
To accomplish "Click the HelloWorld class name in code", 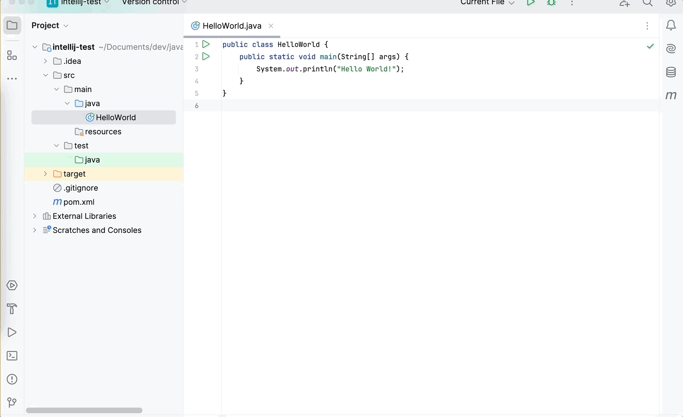I will point(299,45).
